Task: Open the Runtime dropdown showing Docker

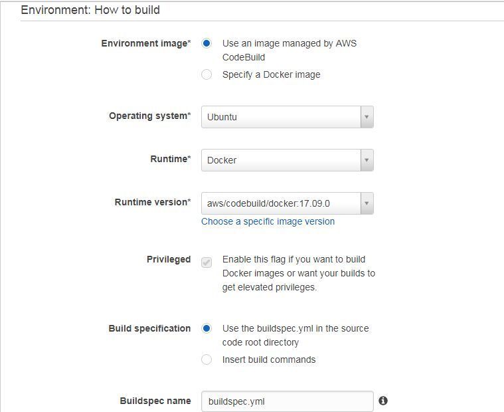Action: click(288, 160)
